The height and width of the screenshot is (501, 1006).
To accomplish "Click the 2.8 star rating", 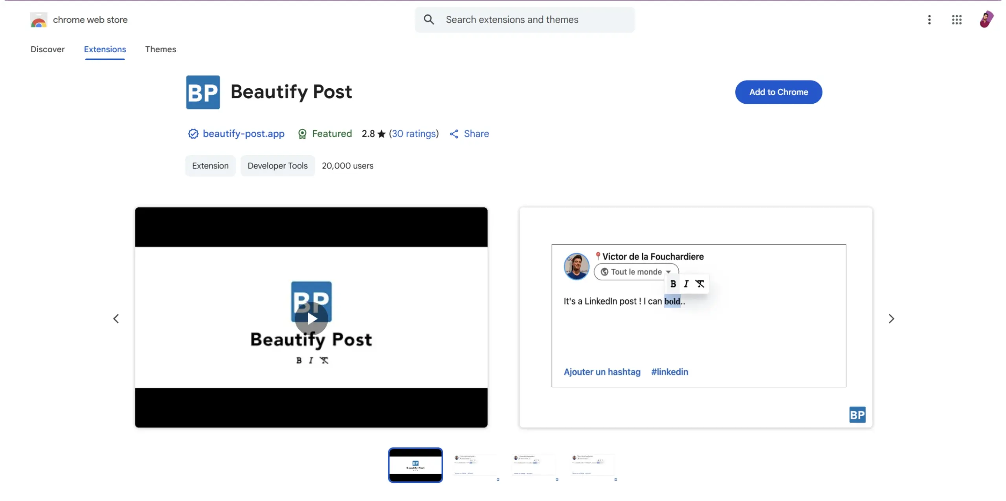I will click(373, 133).
